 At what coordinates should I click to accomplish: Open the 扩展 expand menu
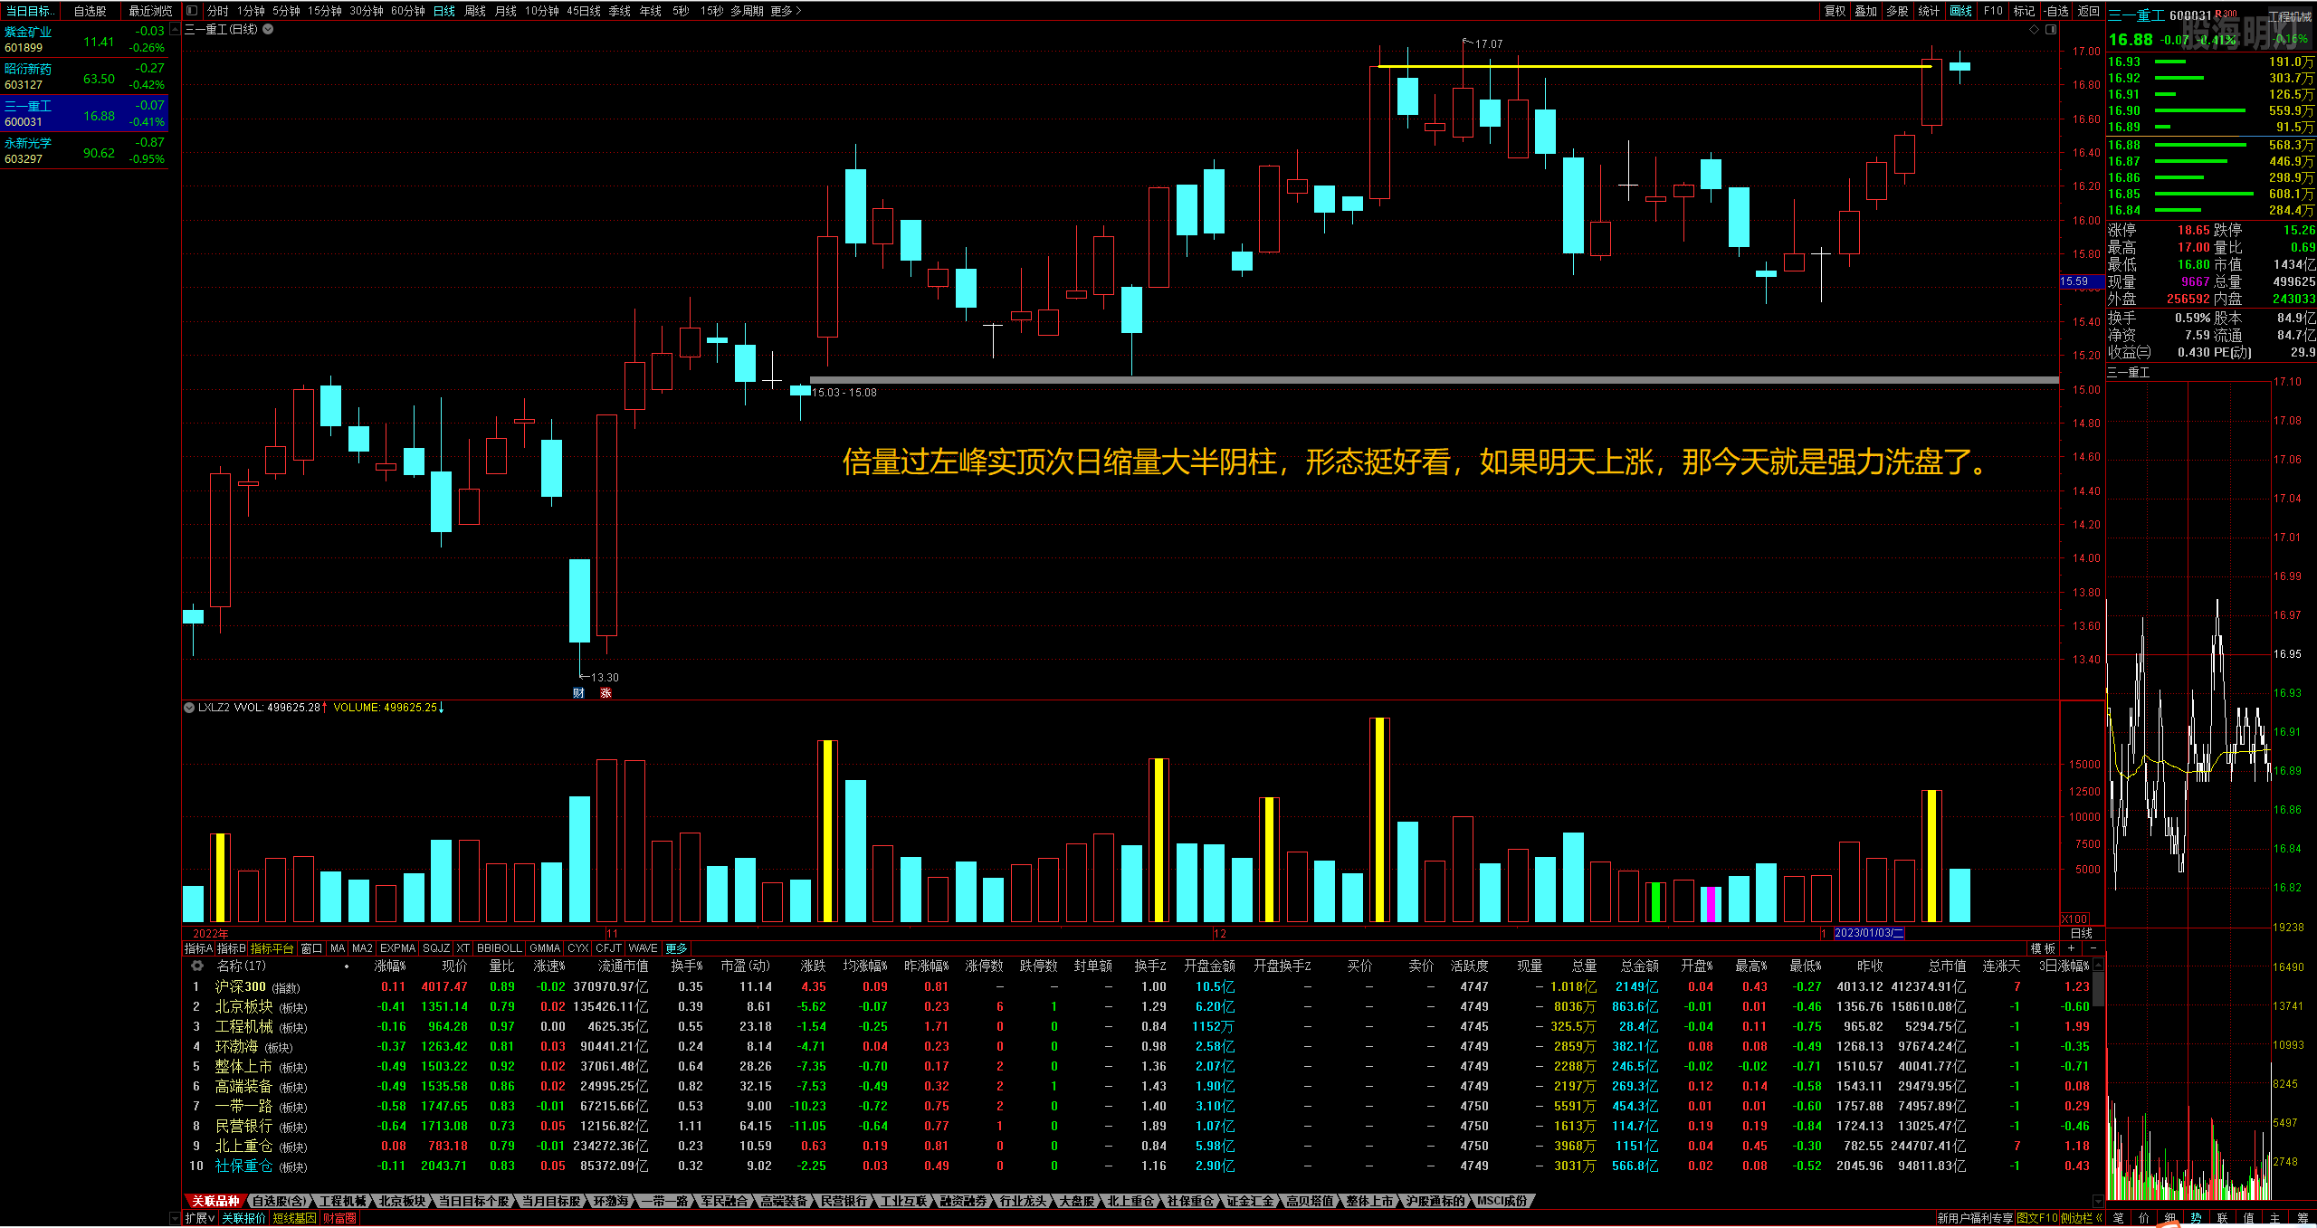click(200, 1218)
